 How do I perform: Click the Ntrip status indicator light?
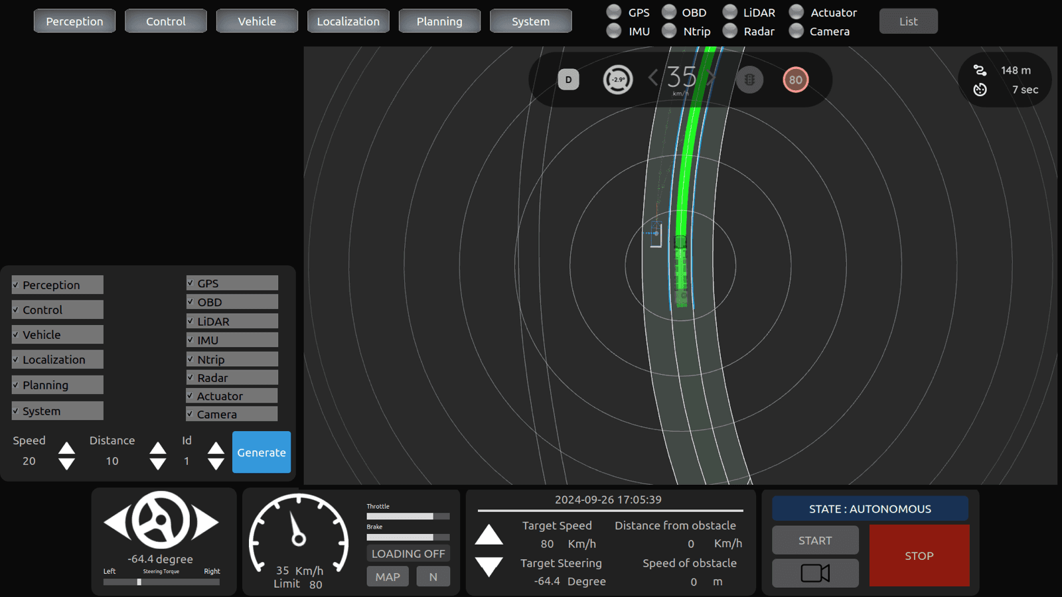point(669,31)
